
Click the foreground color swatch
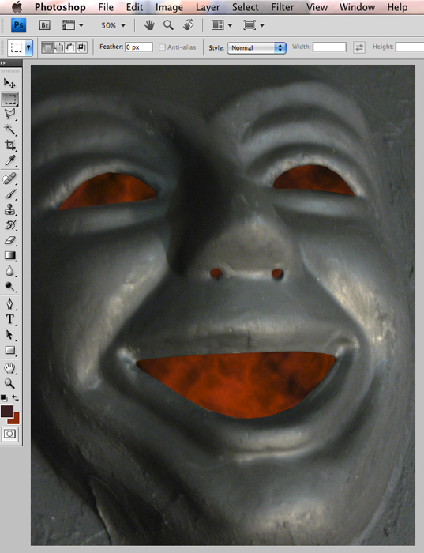6,412
